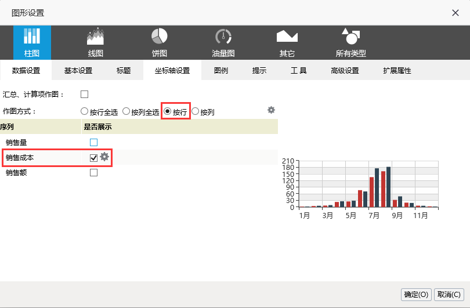Click the 7月 axis label in preview
Screen dimensions: 470x308
pyautogui.click(x=374, y=215)
